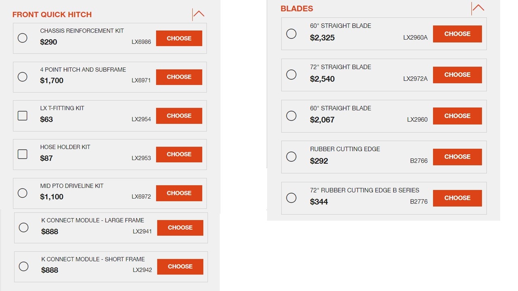Choose 72" Rubber Cutting Edge B Series
The width and height of the screenshot is (518, 291).
pyautogui.click(x=457, y=198)
